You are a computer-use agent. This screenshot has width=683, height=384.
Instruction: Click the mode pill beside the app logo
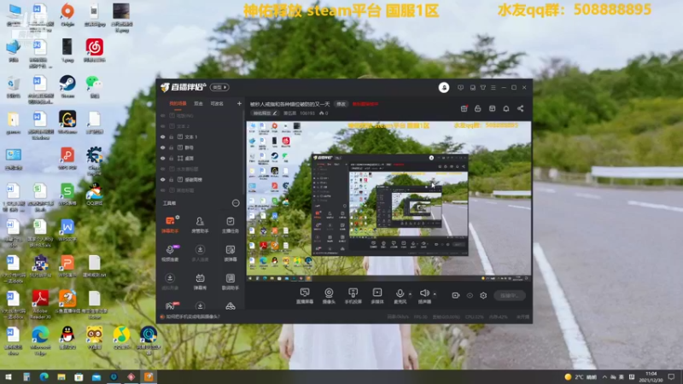coord(219,88)
